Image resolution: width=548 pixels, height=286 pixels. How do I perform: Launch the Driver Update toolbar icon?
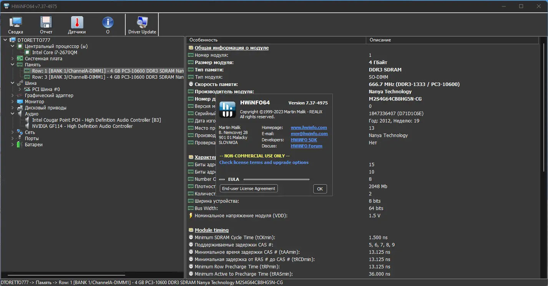[x=142, y=22]
